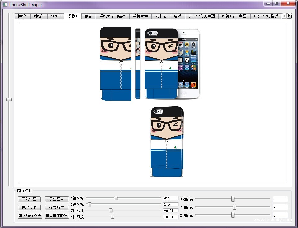Click the 导入单图 button to import an image
Screen dimensions: 298x228
(x=29, y=199)
